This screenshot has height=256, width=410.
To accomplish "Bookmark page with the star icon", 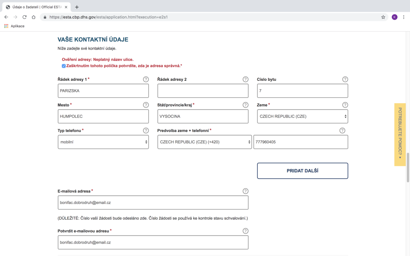I will 383,17.
